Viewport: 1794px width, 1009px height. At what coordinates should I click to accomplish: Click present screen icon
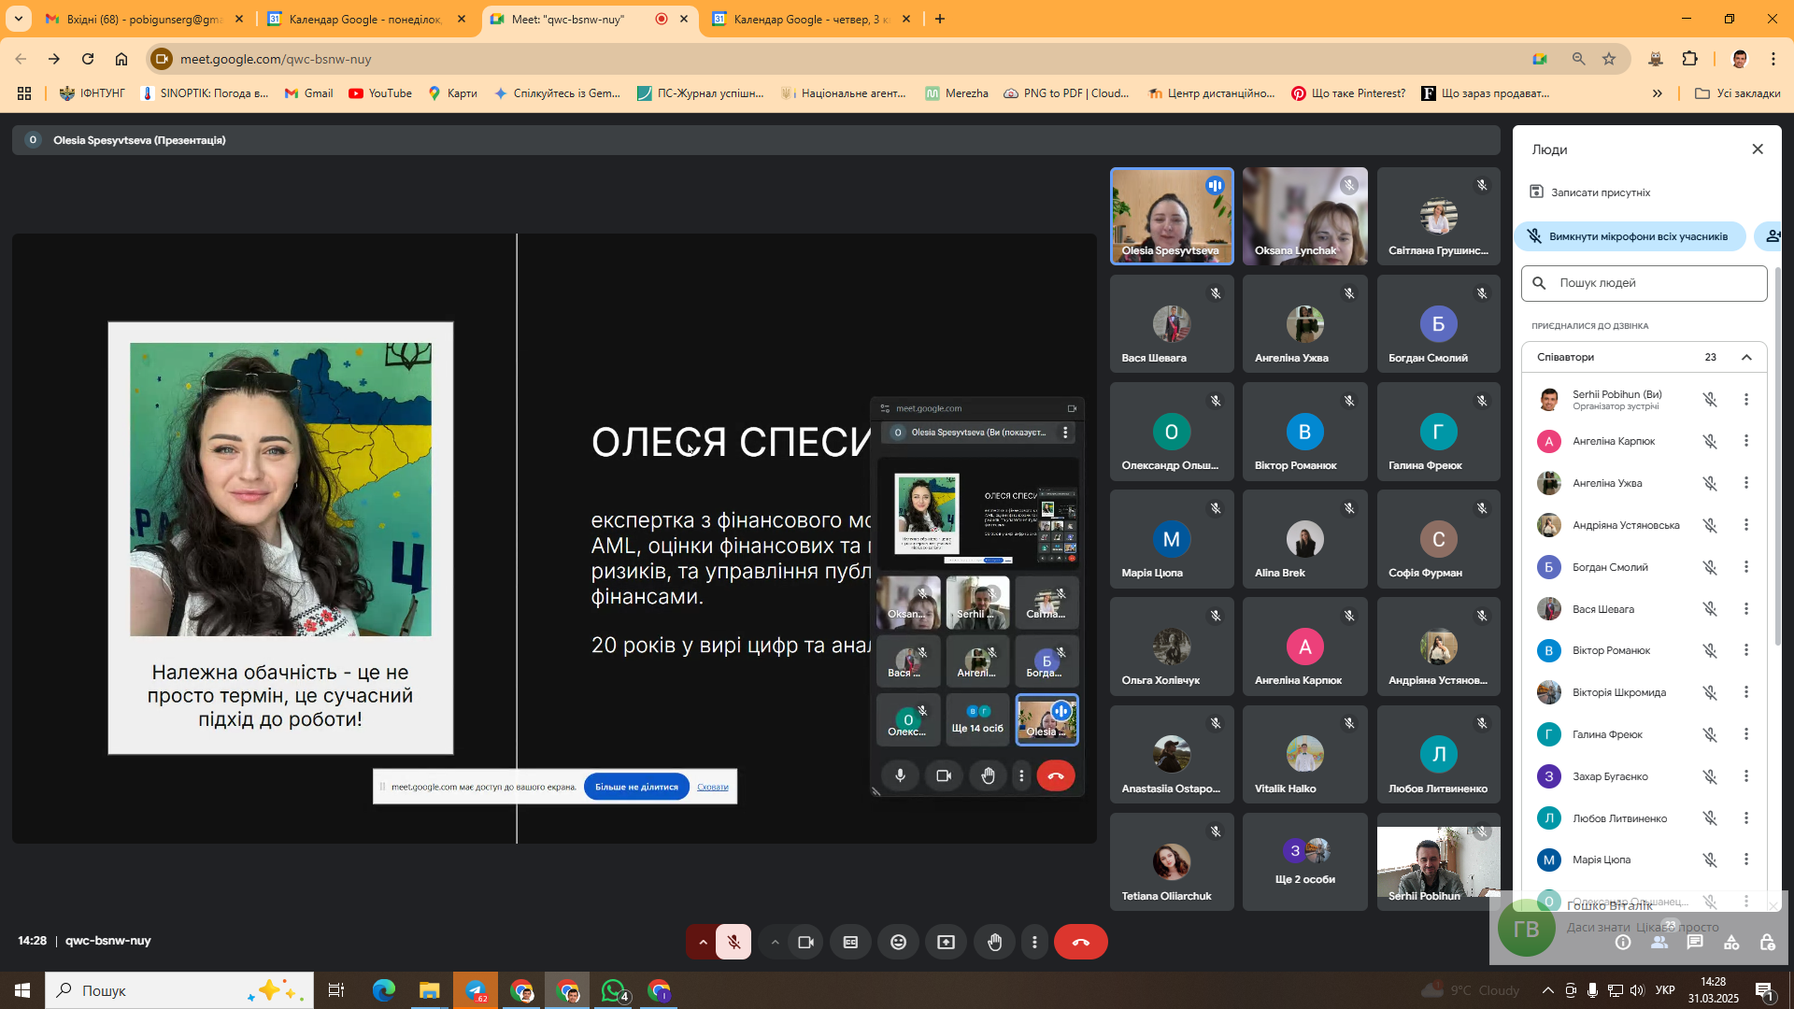946,942
